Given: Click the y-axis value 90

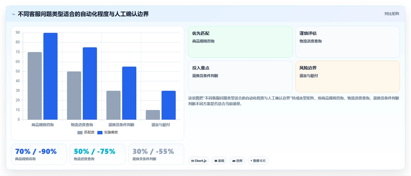Looking at the screenshot, I should point(18,33).
